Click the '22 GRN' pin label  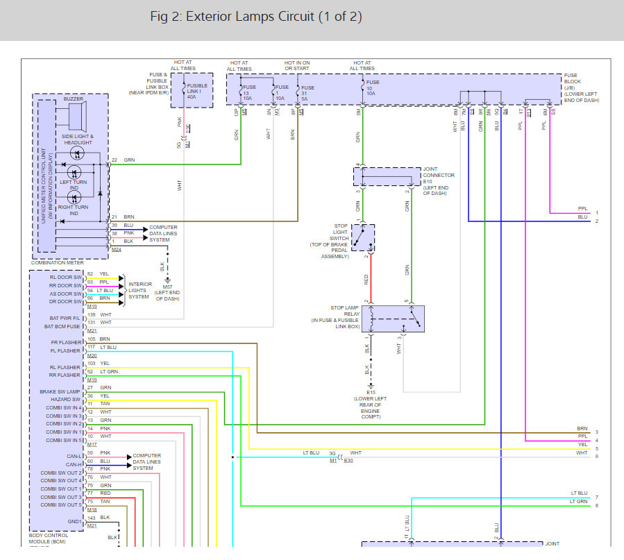(123, 160)
